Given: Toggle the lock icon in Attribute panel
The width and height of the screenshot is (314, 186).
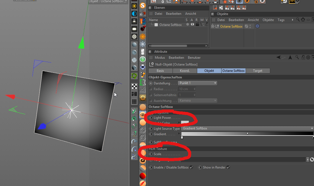Looking at the screenshot, I should pos(303,57).
